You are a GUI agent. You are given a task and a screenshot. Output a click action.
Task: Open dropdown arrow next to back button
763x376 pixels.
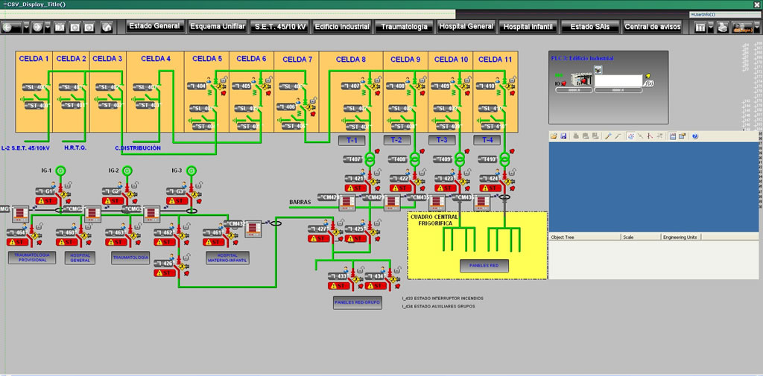pos(26,28)
